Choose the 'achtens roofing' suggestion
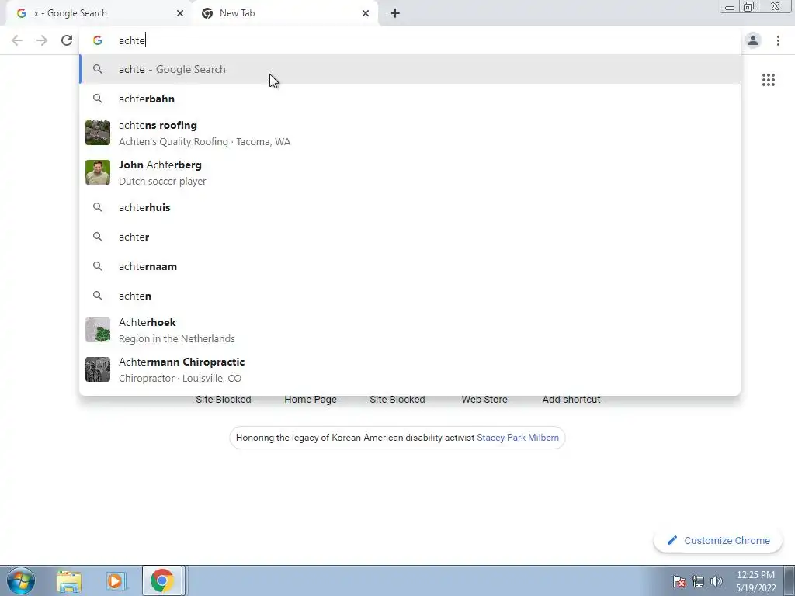Viewport: 795px width, 596px height. [410, 133]
